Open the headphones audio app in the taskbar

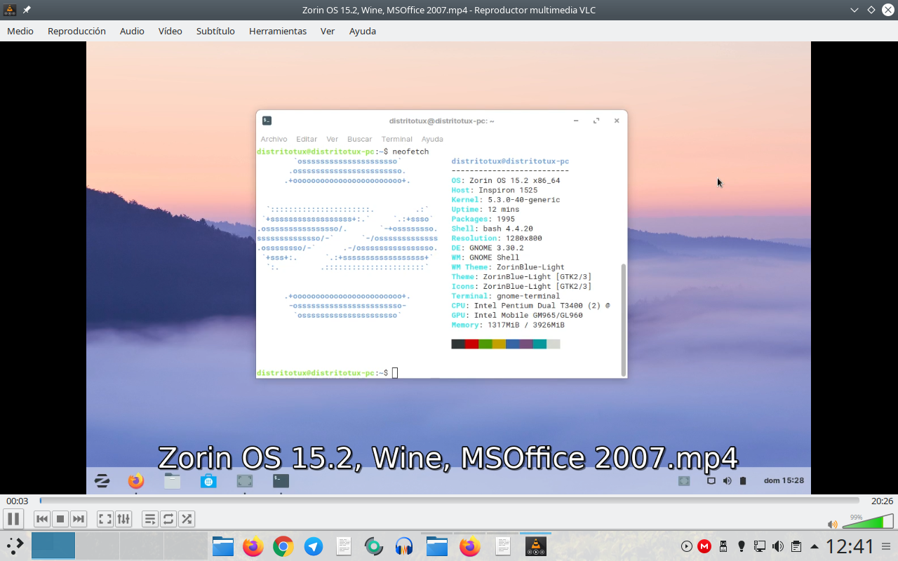click(404, 546)
